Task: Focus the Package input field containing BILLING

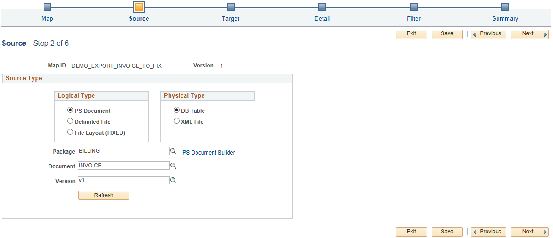Action: 124,151
